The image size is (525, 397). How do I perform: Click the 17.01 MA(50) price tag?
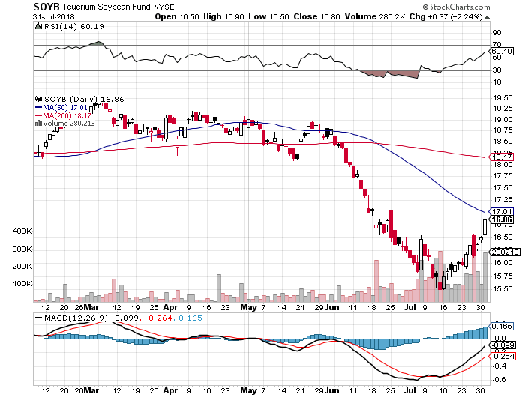tap(502, 211)
